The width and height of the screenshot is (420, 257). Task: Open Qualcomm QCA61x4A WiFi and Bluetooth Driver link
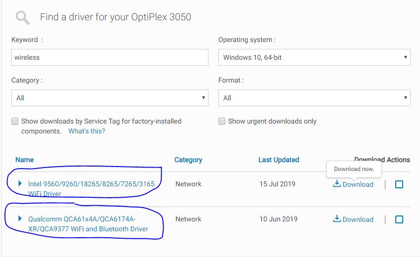click(x=88, y=224)
